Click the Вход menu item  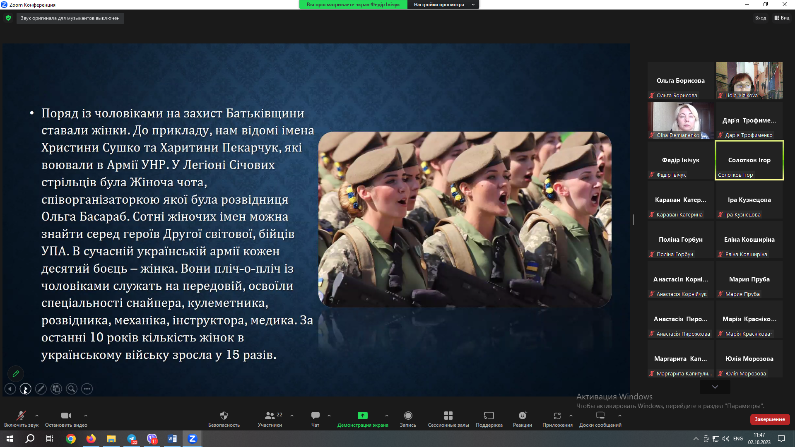click(x=760, y=18)
